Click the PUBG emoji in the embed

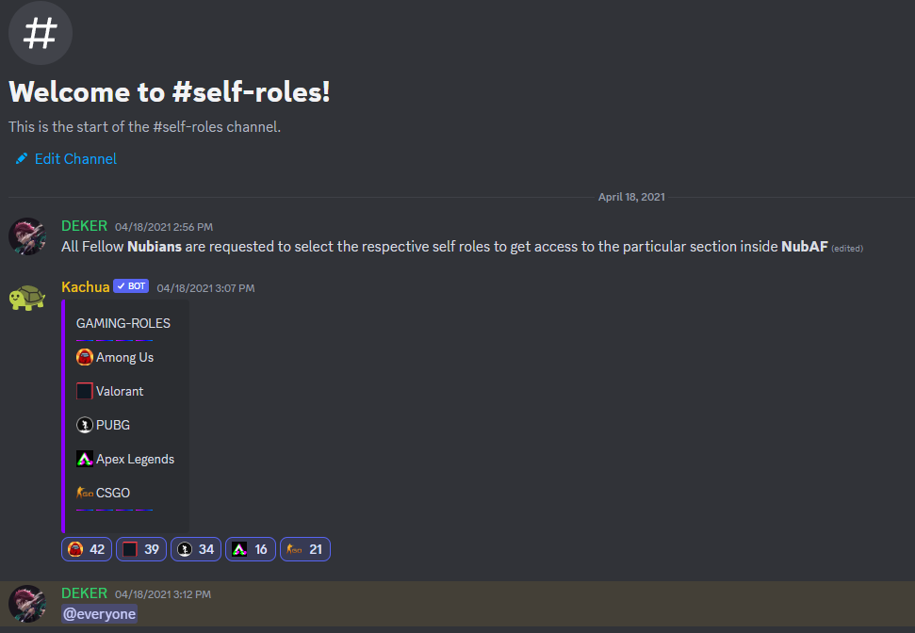pos(85,425)
